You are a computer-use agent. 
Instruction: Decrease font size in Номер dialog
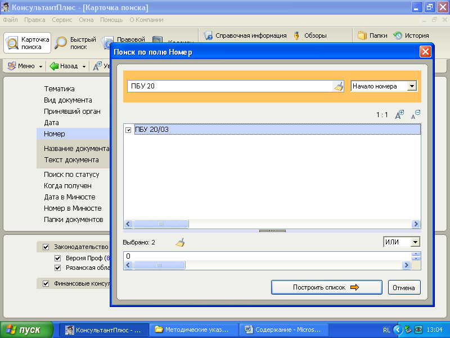(416, 114)
